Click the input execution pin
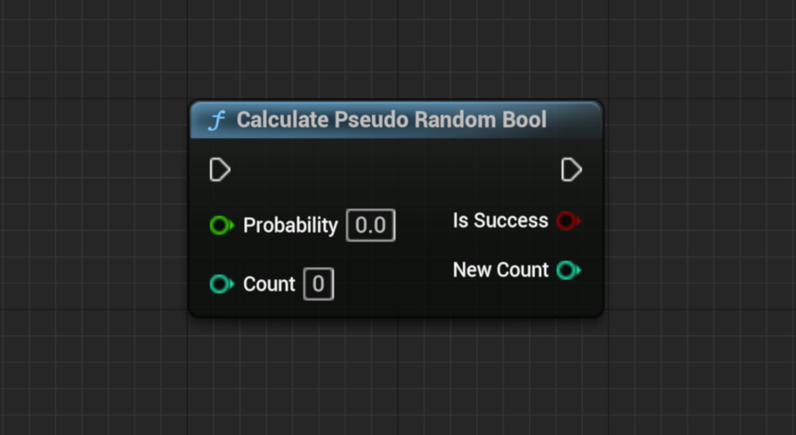796x435 pixels. coord(220,169)
